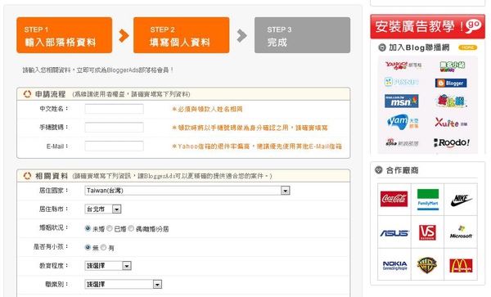Screen dimensions: 491x297
Task: Open the Warner Bros partner logo
Action: [x=427, y=265]
